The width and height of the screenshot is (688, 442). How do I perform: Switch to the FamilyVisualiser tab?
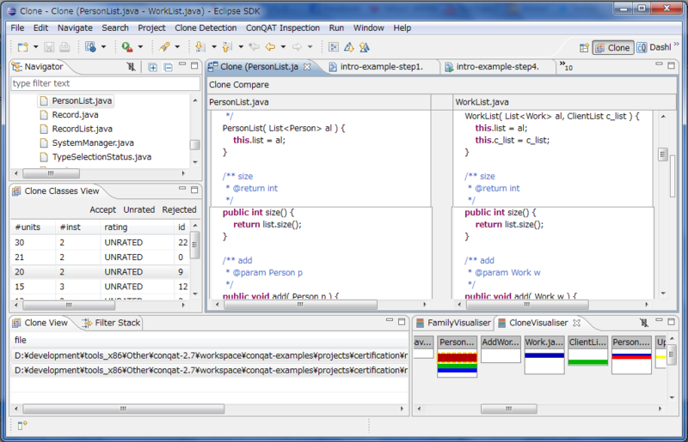pyautogui.click(x=454, y=323)
